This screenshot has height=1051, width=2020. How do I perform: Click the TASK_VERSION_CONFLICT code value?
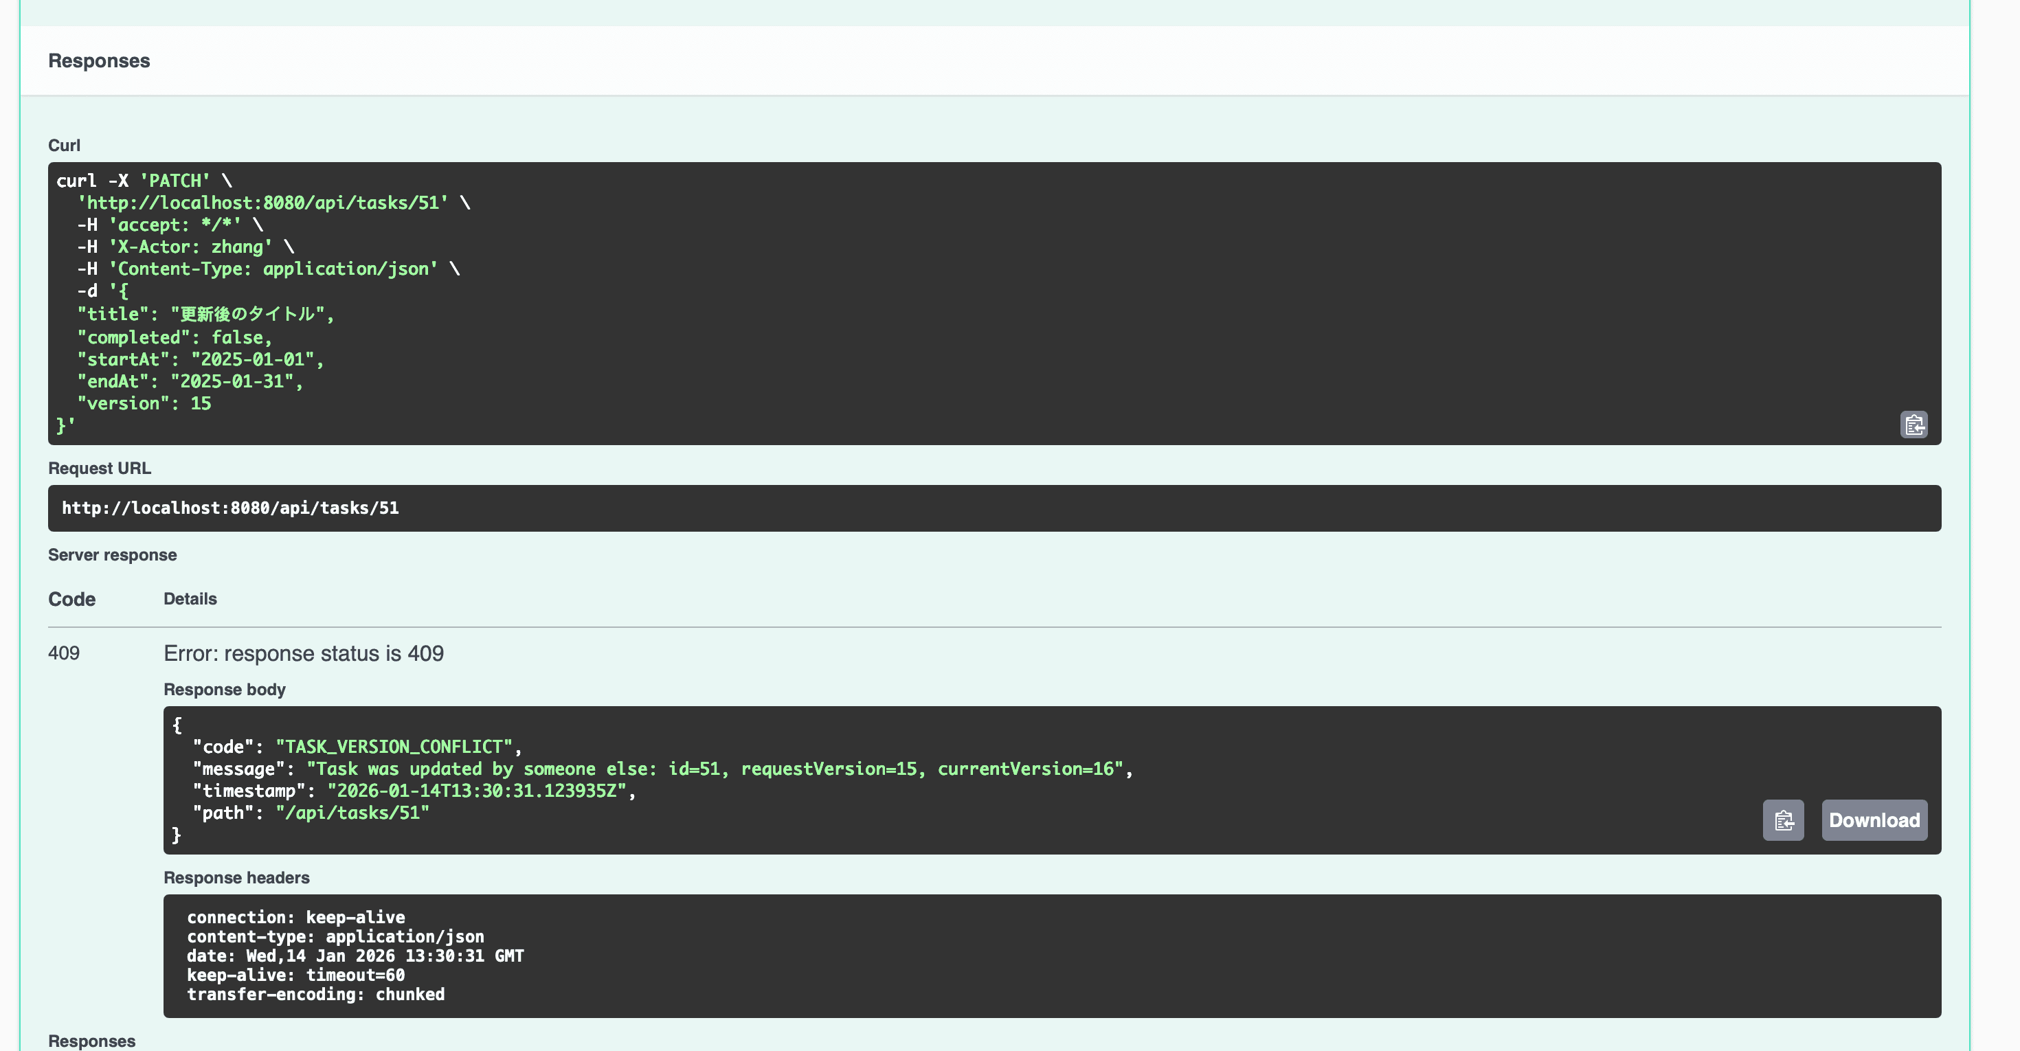tap(394, 747)
